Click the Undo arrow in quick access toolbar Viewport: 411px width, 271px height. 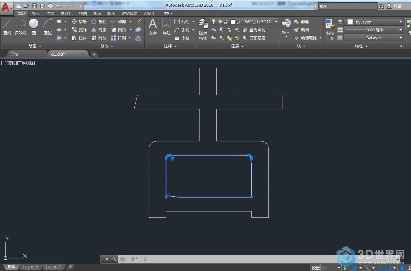tap(58, 6)
